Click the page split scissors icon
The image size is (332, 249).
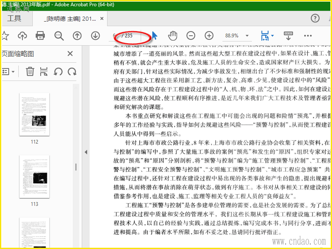(x=44, y=71)
